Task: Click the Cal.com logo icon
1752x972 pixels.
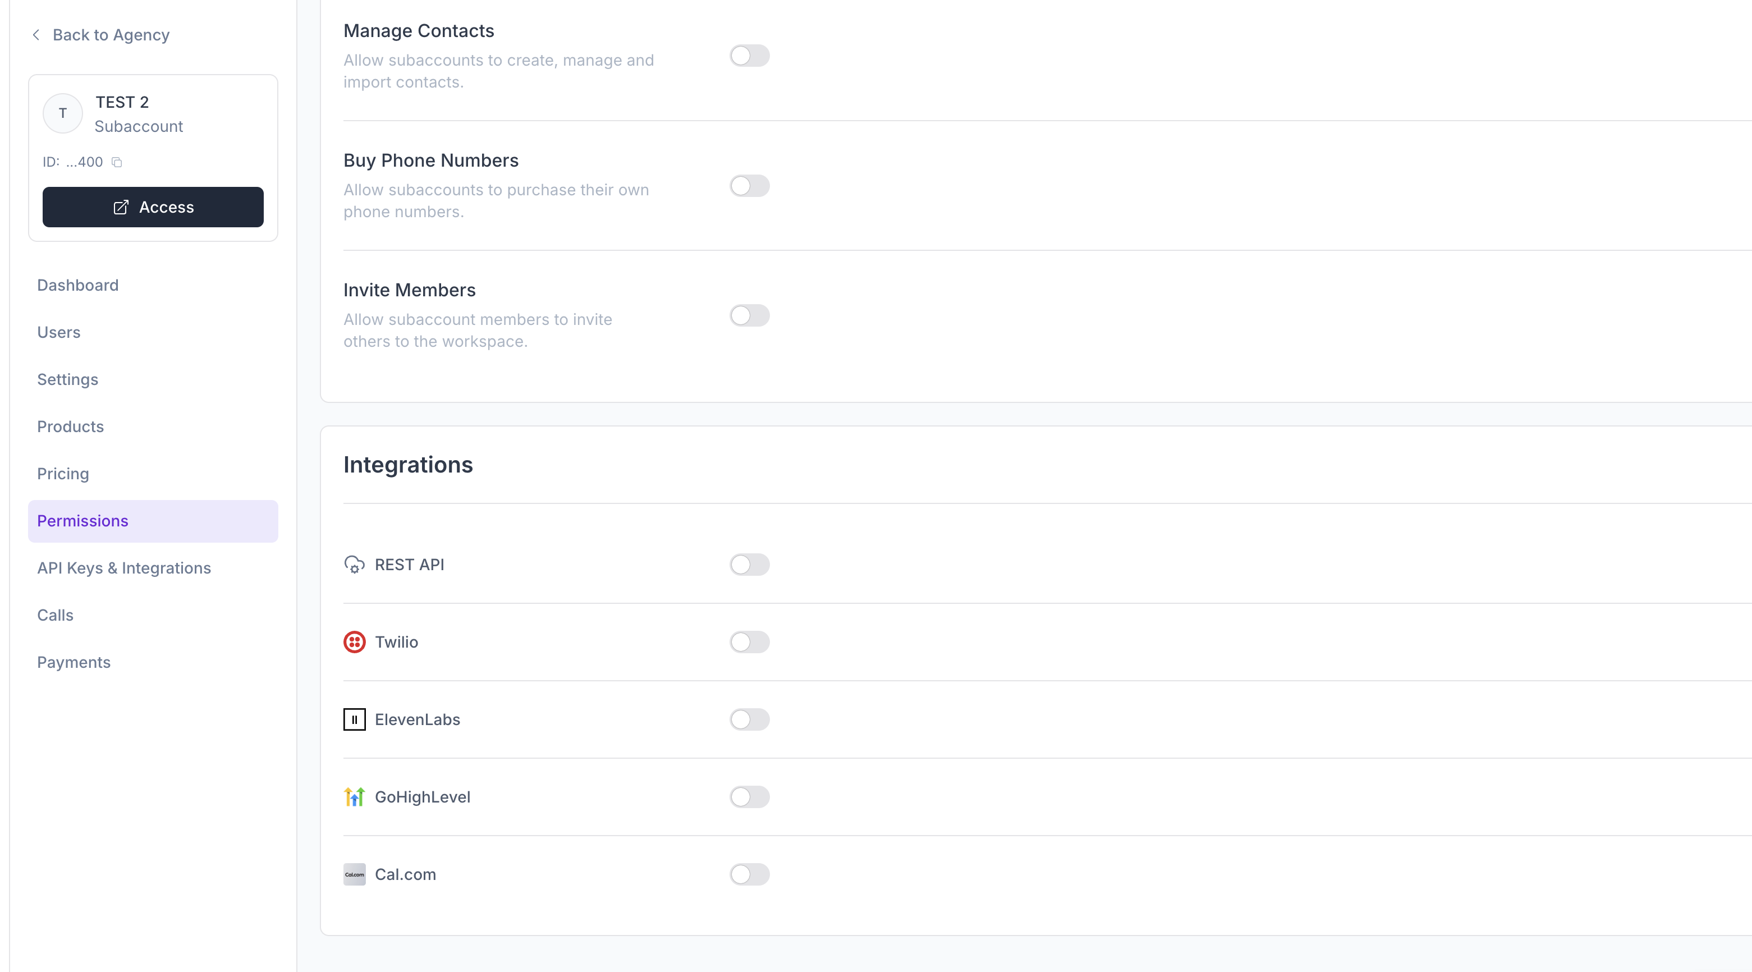Action: (354, 875)
